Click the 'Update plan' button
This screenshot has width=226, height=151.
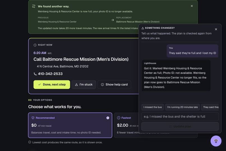pos(180,127)
